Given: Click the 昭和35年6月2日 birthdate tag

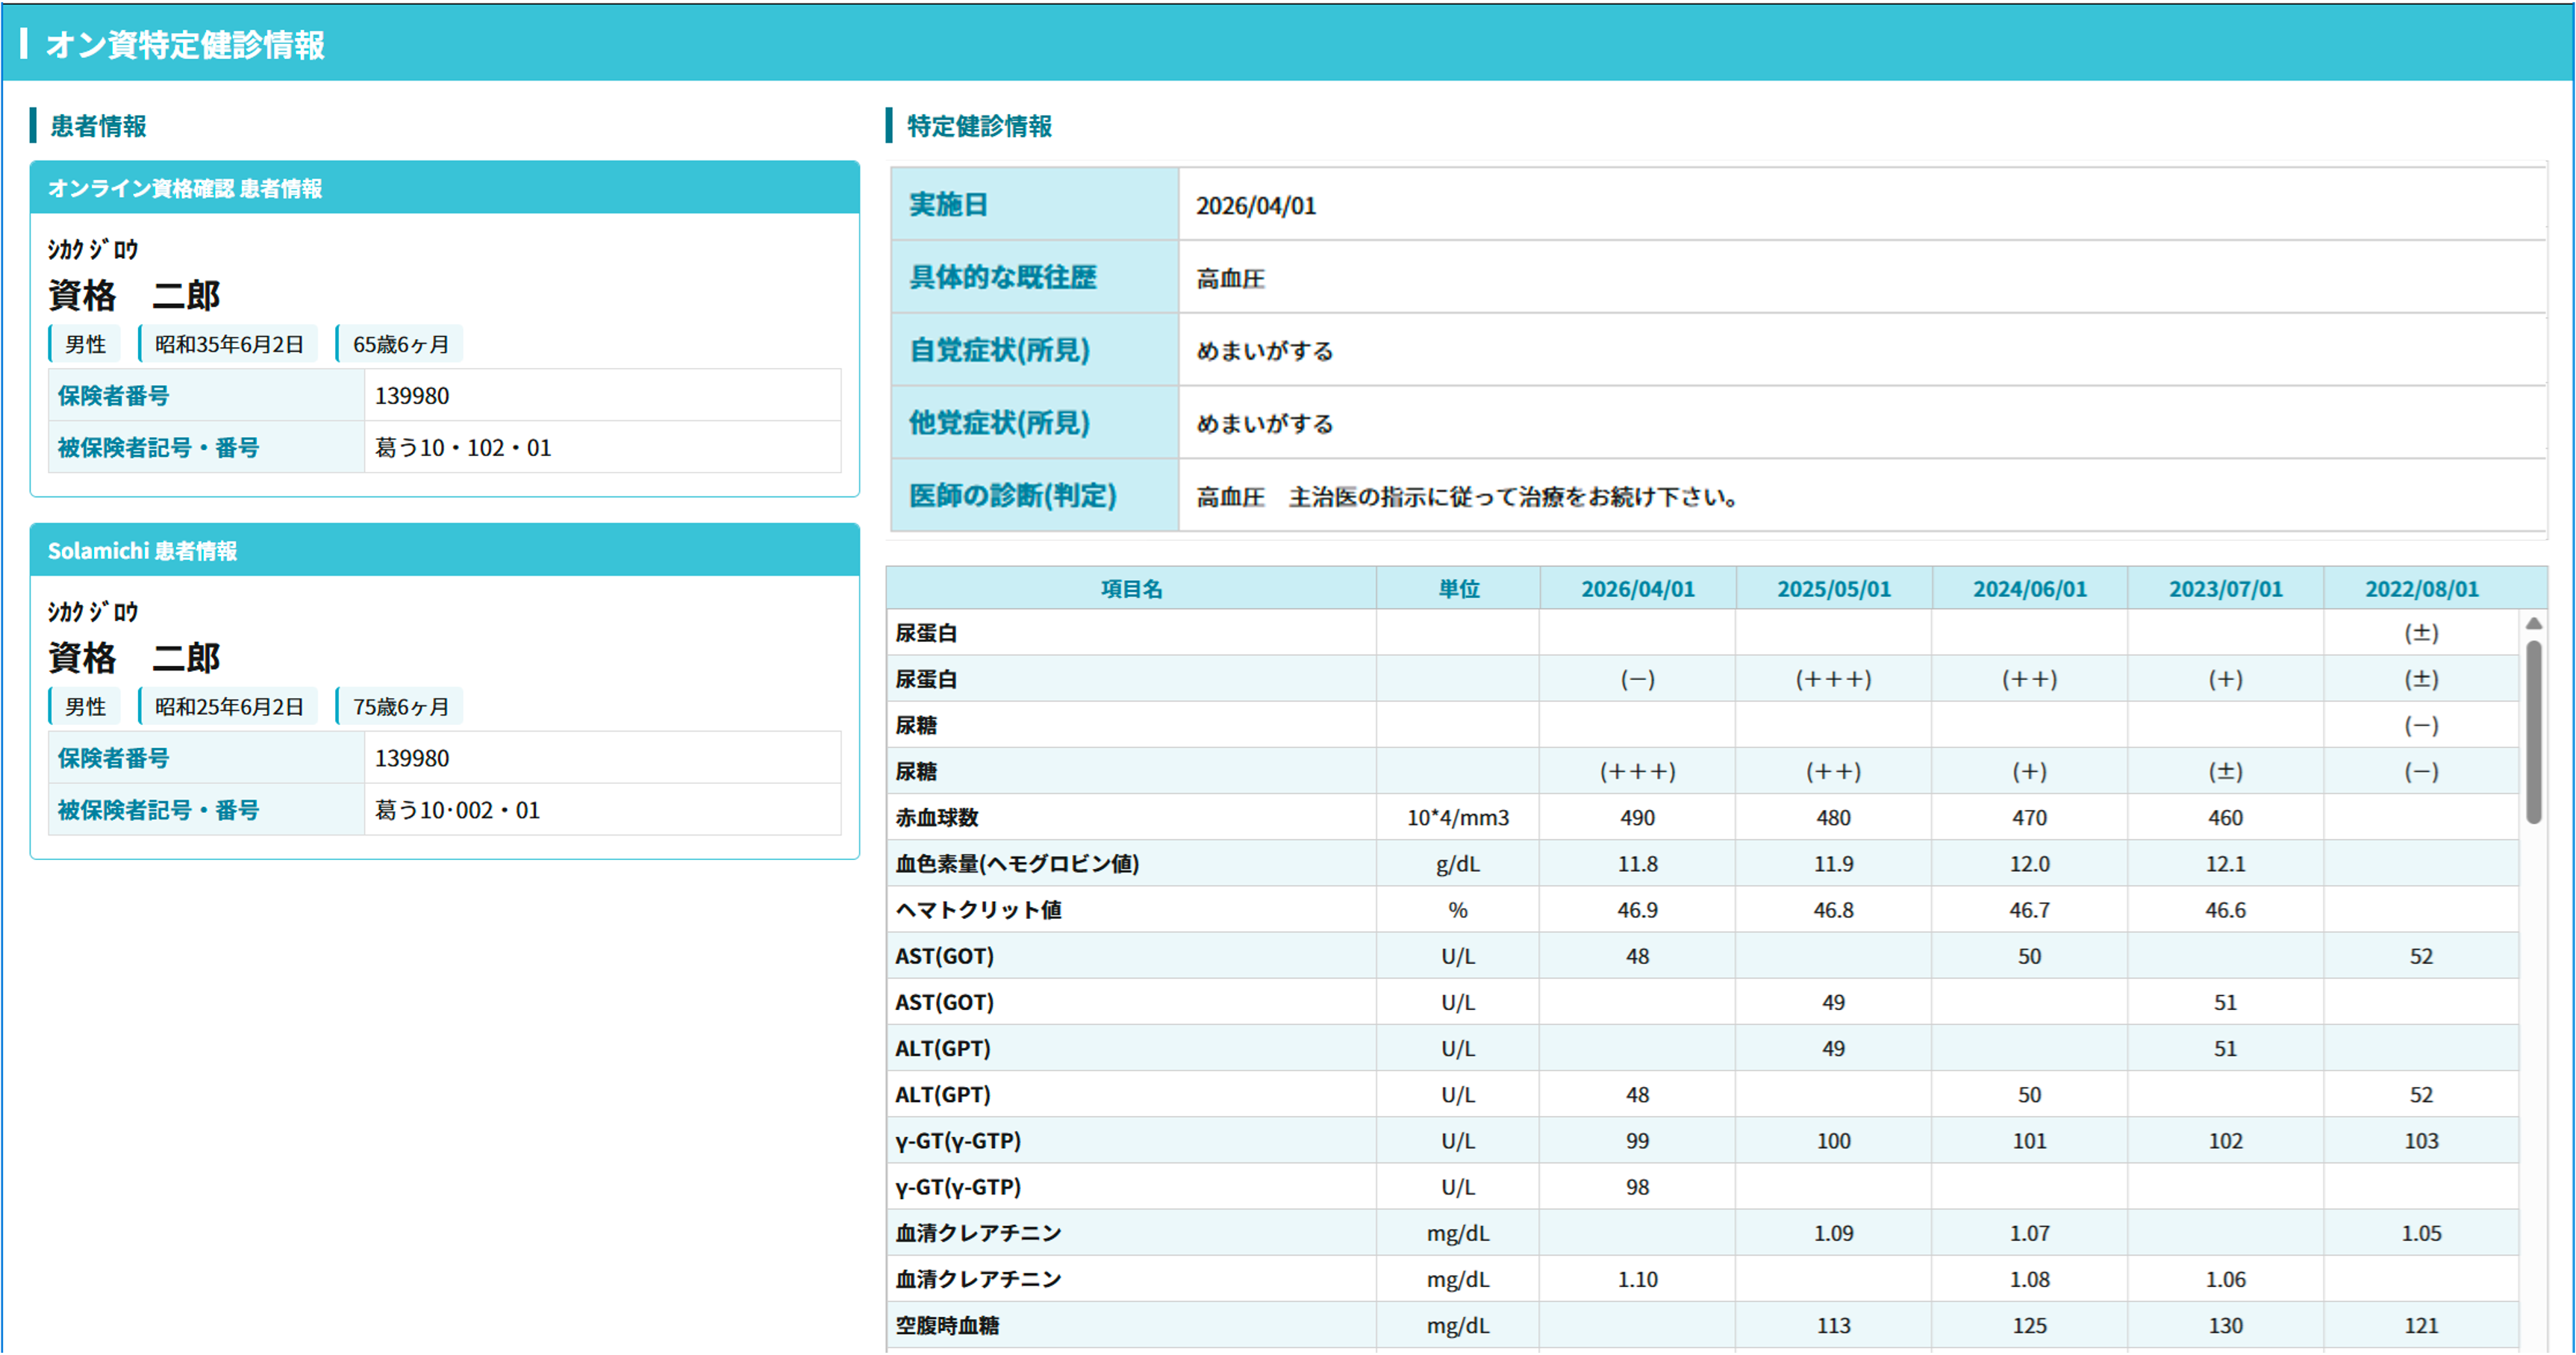Looking at the screenshot, I should click(229, 344).
